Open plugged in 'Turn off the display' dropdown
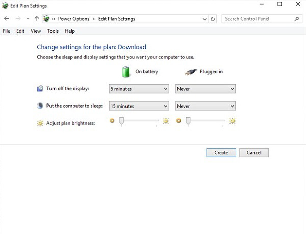Screen dimensions: 306x234 [205, 89]
